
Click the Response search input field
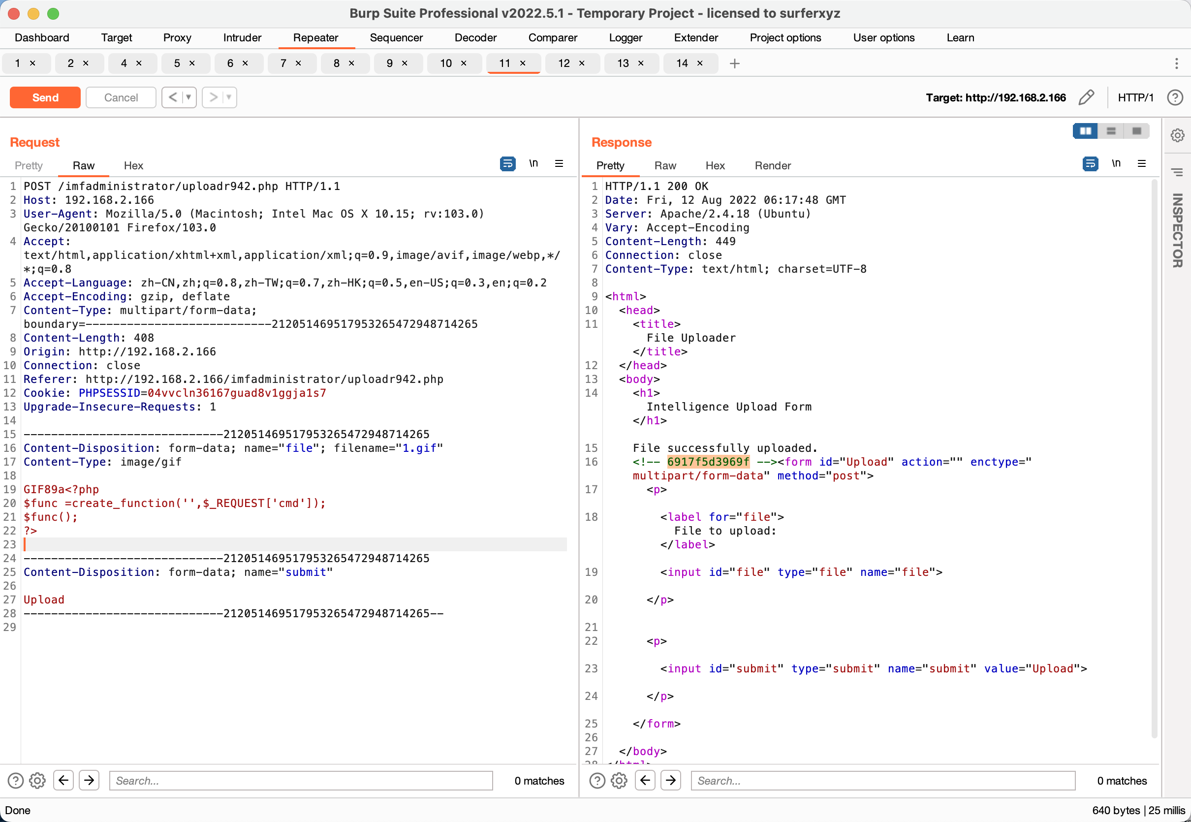[x=883, y=780]
